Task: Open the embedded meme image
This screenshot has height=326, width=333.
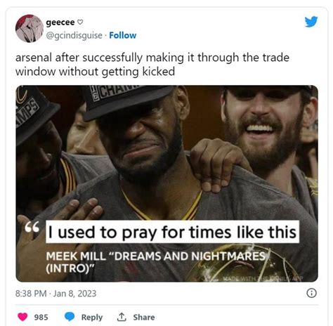Action: tap(166, 183)
